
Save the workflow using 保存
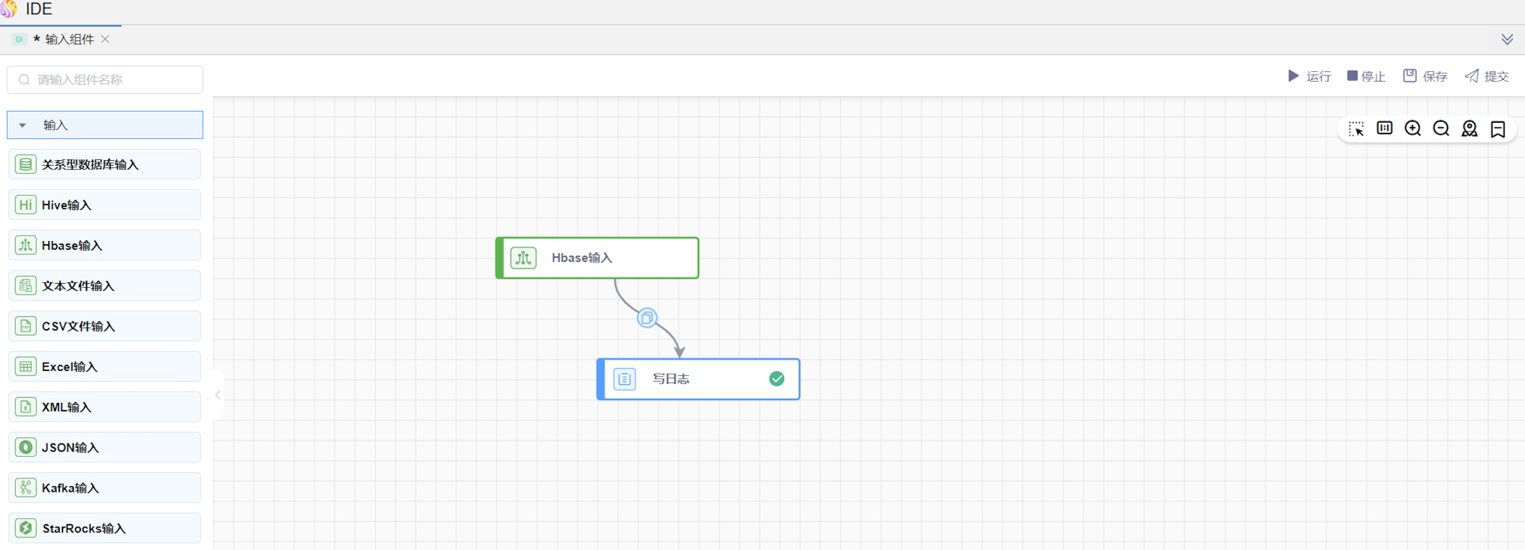[1425, 76]
